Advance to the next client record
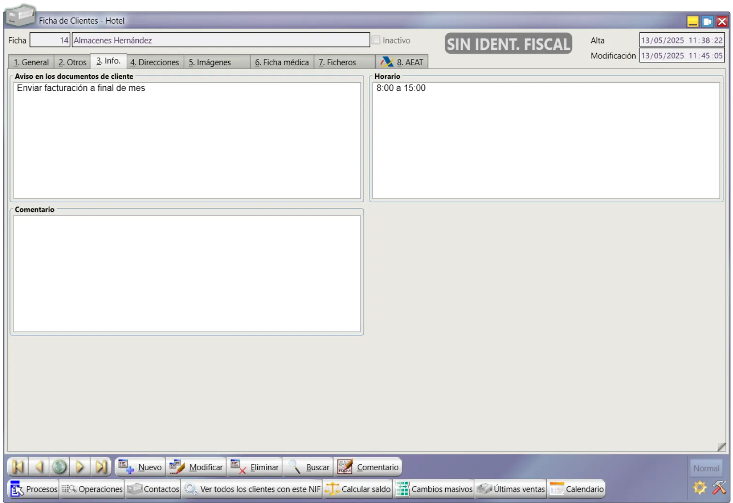Viewport: 733px width, 503px height. click(80, 467)
